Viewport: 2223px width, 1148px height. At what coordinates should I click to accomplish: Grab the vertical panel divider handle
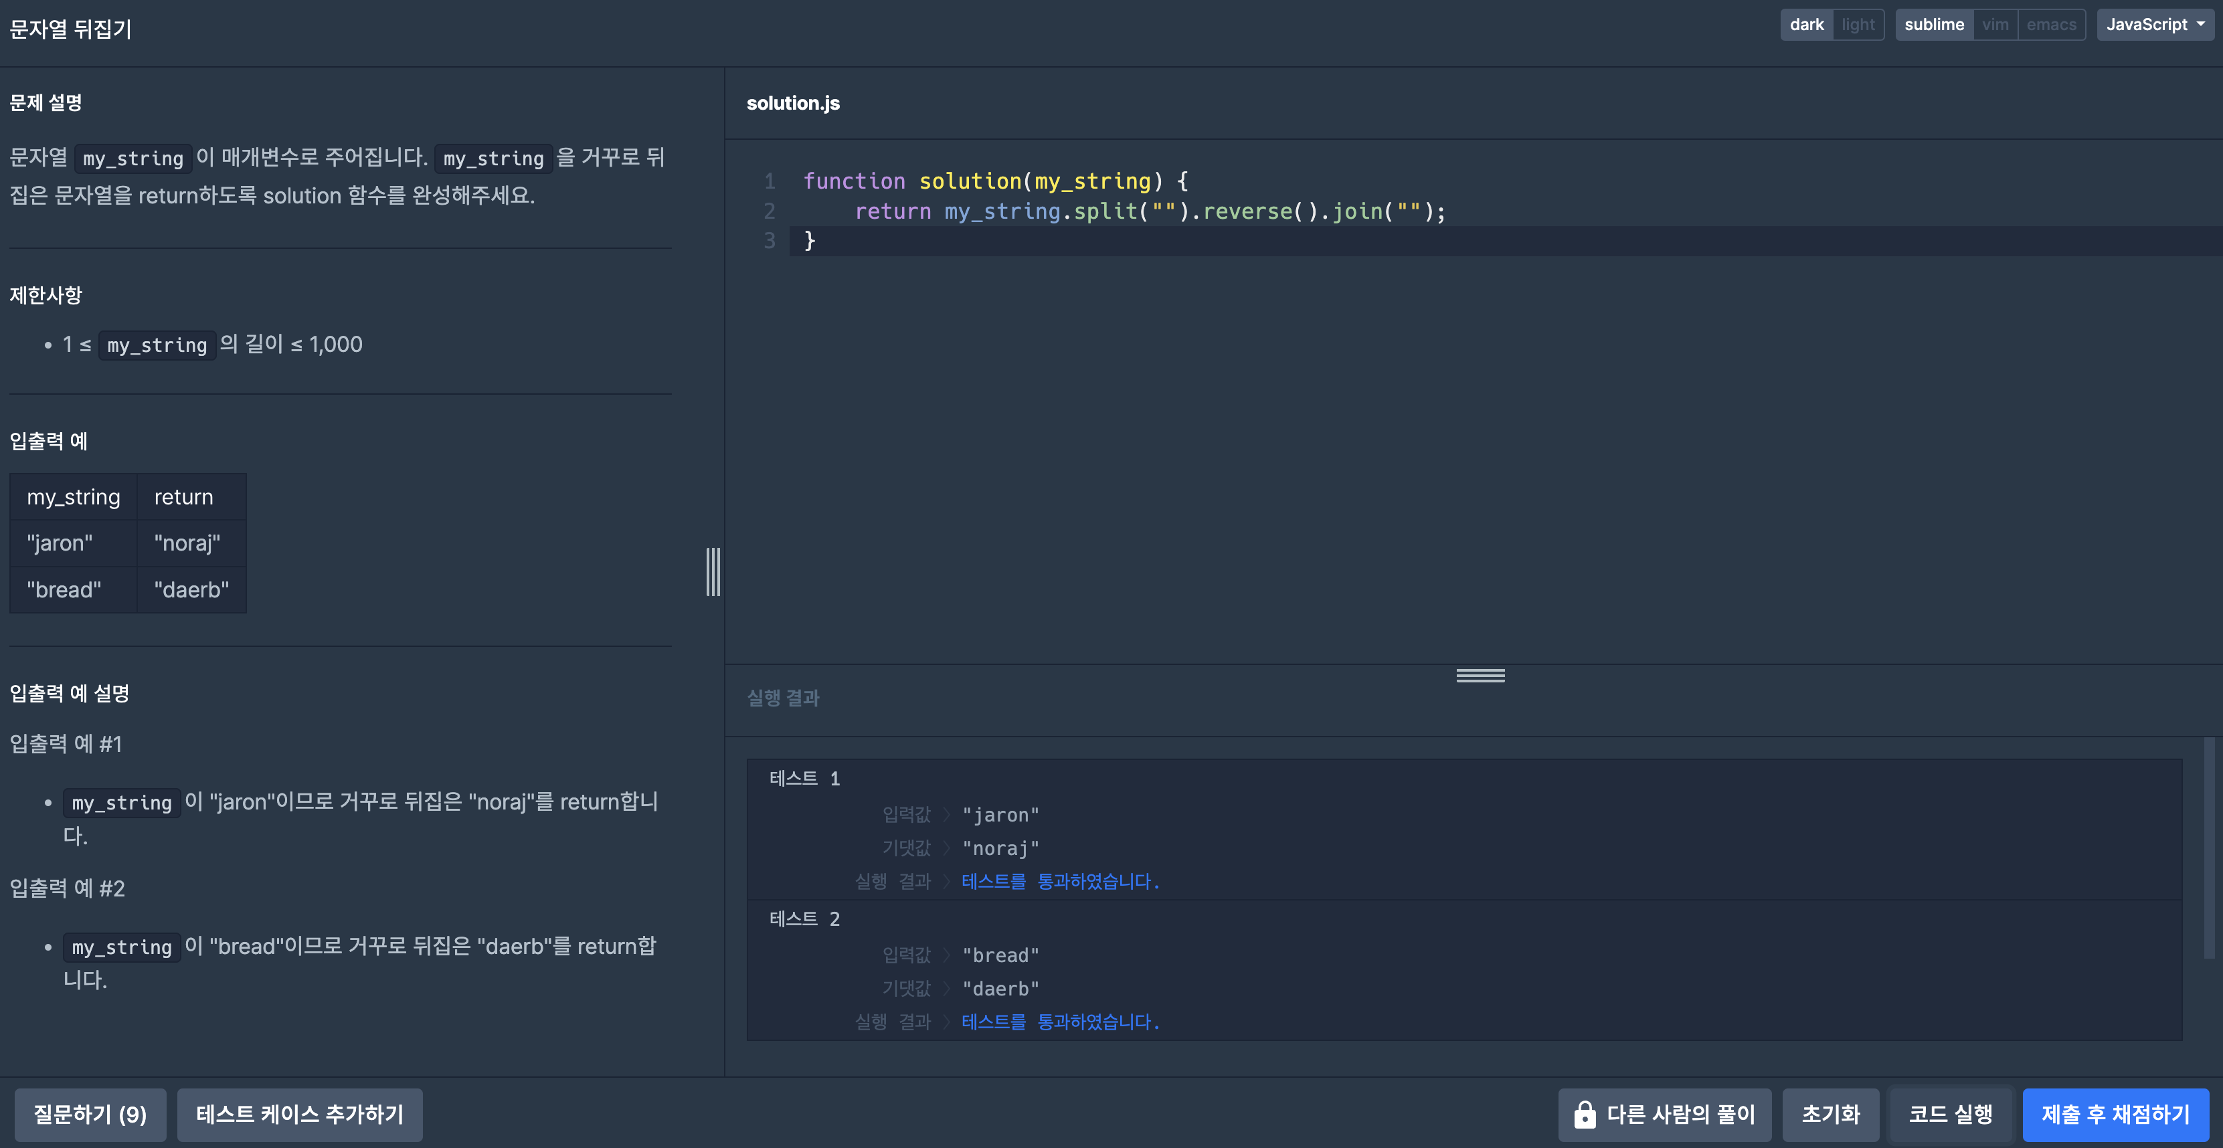pyautogui.click(x=713, y=571)
